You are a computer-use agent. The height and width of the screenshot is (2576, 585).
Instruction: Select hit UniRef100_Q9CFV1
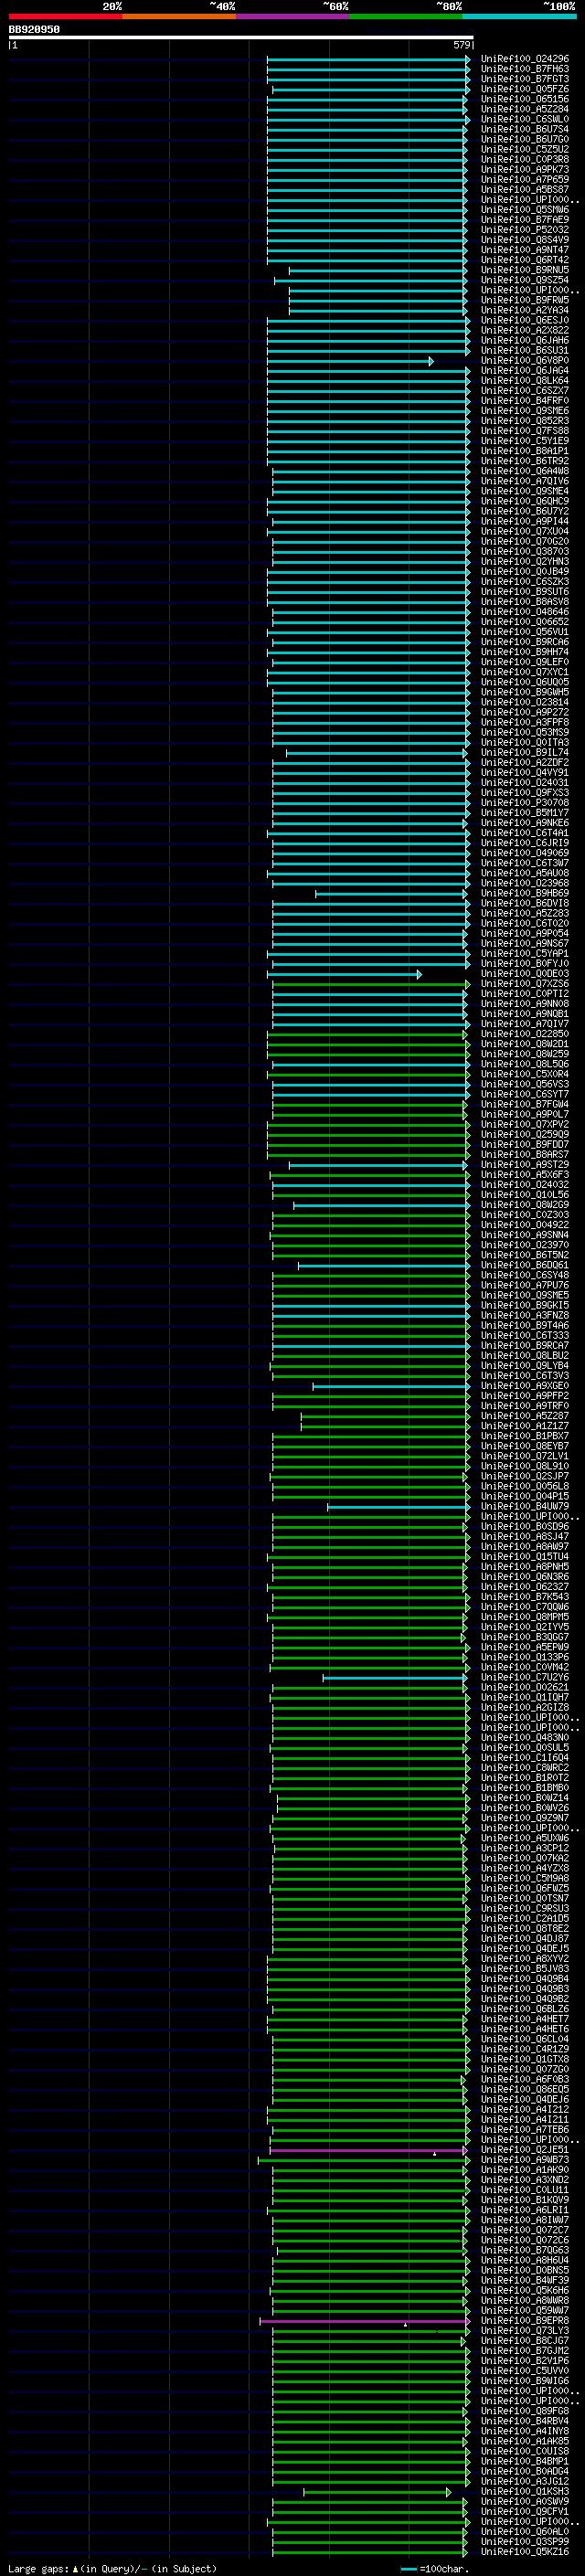(x=524, y=2511)
